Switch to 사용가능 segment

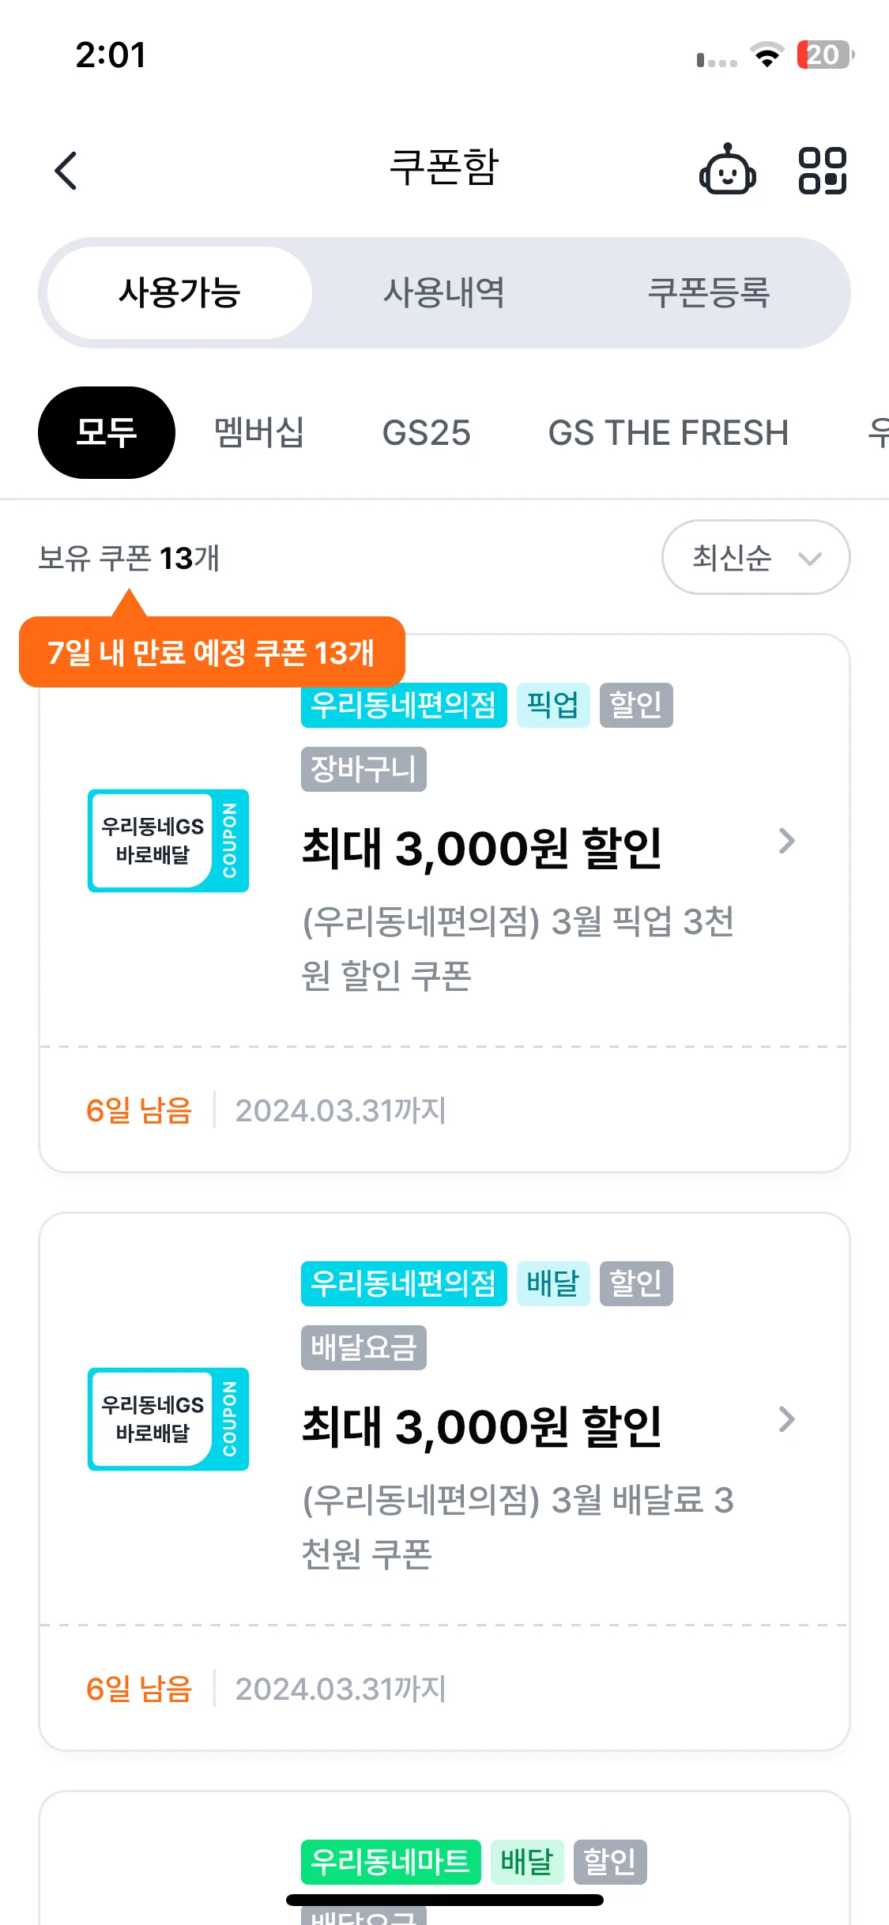(179, 293)
